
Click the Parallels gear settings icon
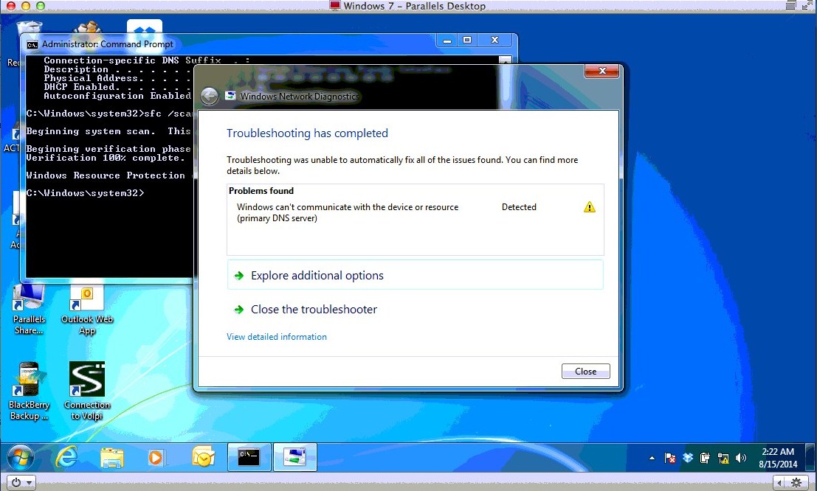tap(796, 482)
